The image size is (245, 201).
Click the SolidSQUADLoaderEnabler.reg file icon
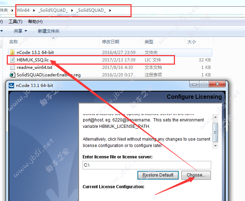click(x=12, y=75)
